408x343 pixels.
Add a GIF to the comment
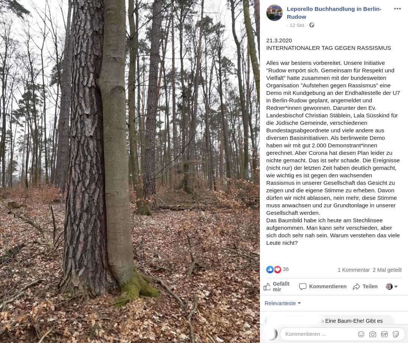(384, 334)
